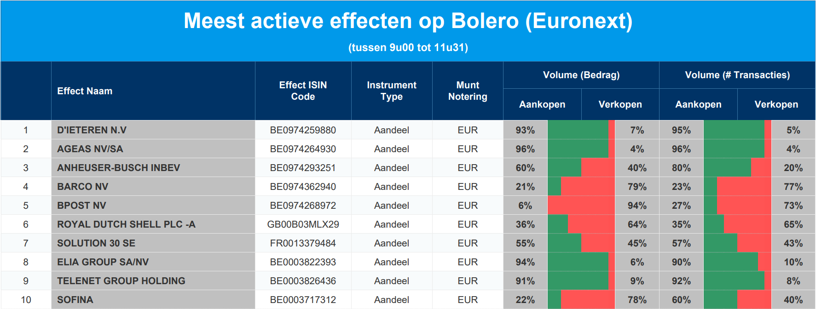Click the Volume (Bedrag) group header
This screenshot has height=309, width=816.
point(581,75)
